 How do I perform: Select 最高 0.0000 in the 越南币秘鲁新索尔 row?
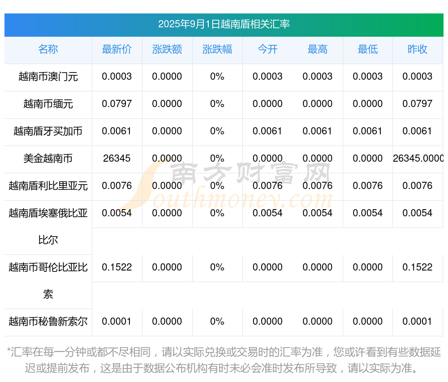point(318,322)
